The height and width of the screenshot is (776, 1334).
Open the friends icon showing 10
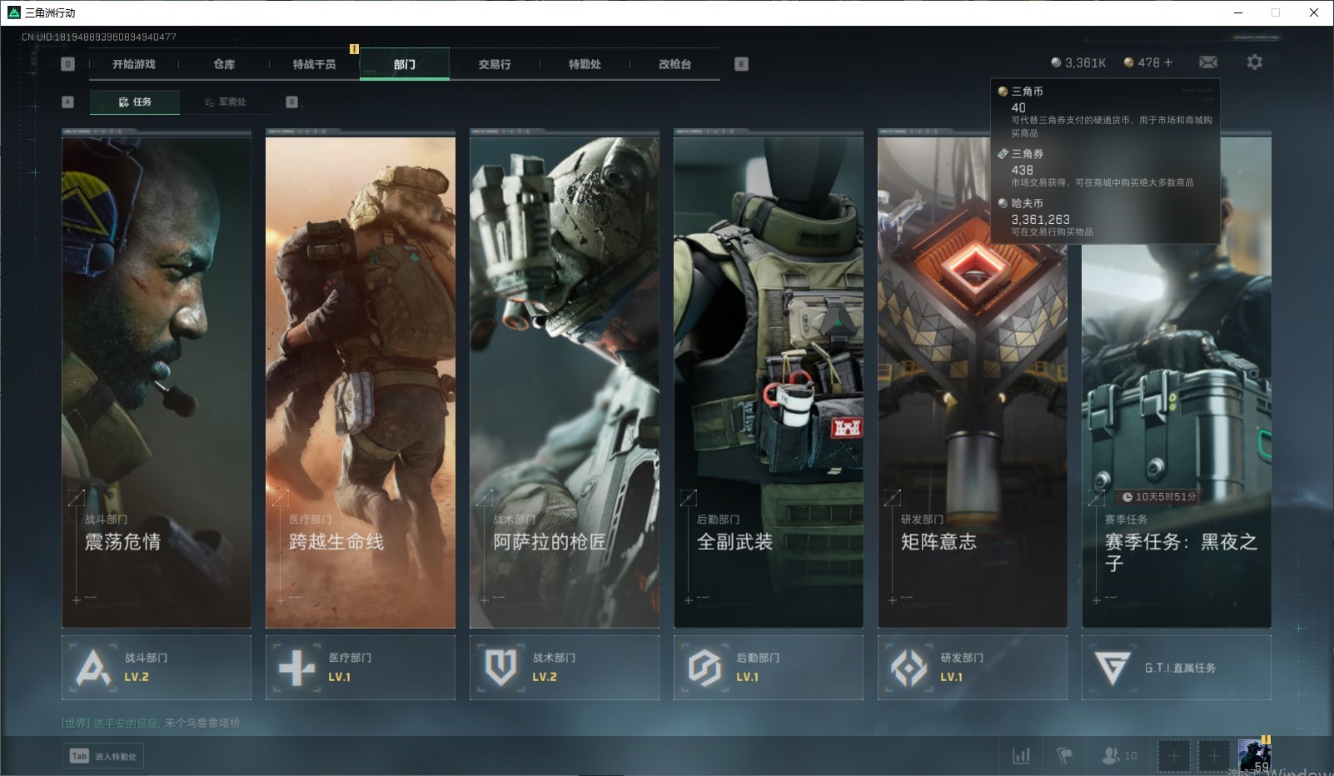[1119, 756]
